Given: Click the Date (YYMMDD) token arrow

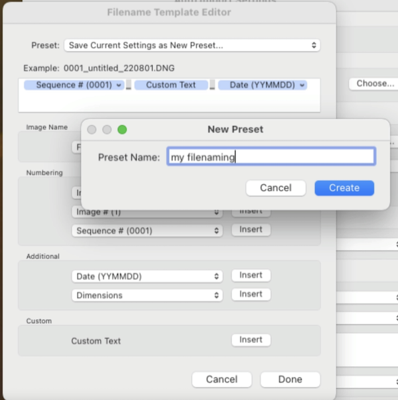Looking at the screenshot, I should pyautogui.click(x=302, y=85).
